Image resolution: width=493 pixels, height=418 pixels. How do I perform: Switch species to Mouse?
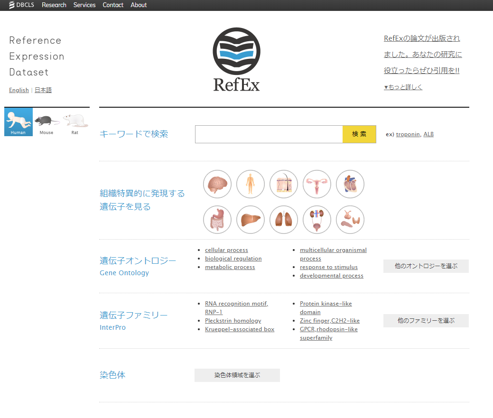click(47, 122)
